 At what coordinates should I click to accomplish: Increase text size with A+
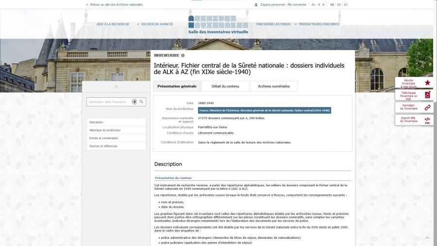pyautogui.click(x=314, y=5)
